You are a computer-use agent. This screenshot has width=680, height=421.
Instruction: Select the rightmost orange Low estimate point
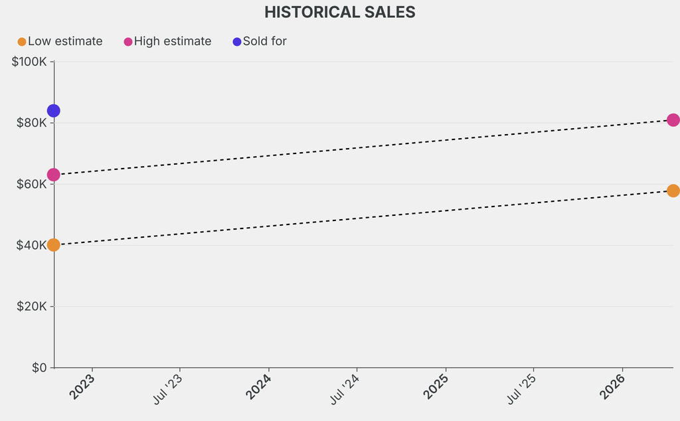pyautogui.click(x=673, y=191)
